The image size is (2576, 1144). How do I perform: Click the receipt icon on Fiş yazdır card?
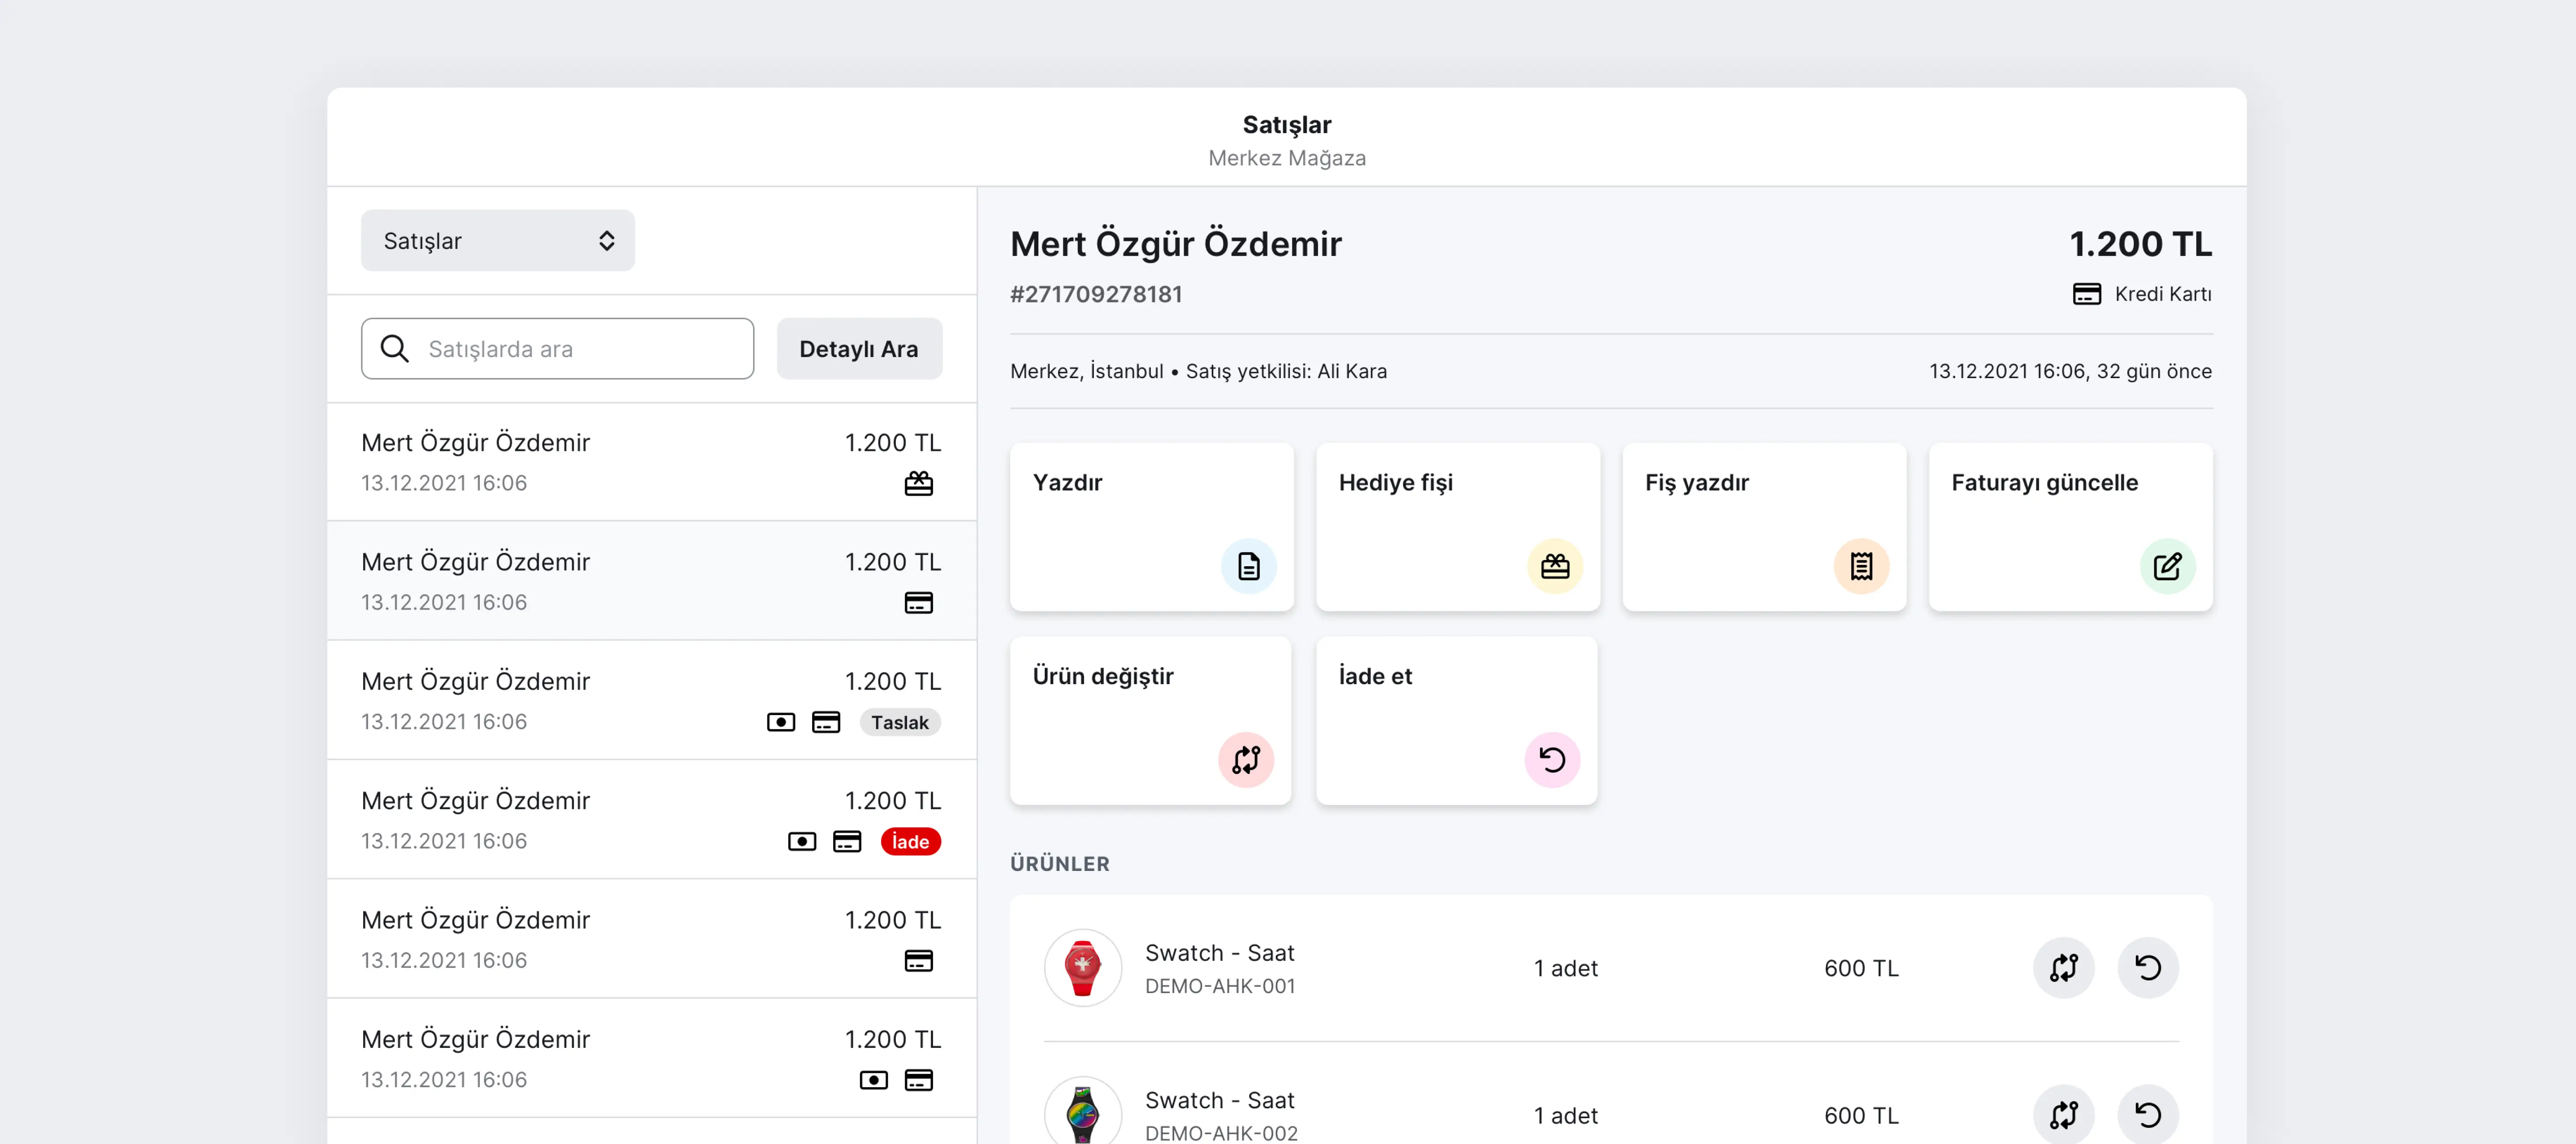click(1861, 567)
